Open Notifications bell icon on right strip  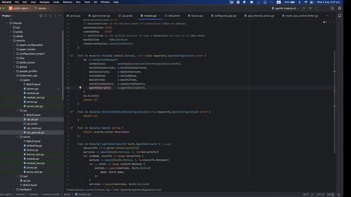(339, 16)
